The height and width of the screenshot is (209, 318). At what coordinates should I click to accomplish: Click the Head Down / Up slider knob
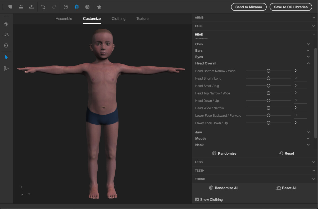pos(269,101)
